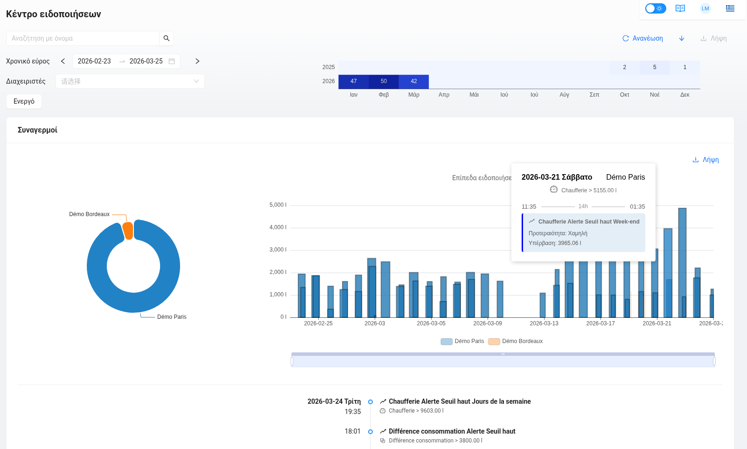Click the search magnifier icon
747x449 pixels.
167,38
